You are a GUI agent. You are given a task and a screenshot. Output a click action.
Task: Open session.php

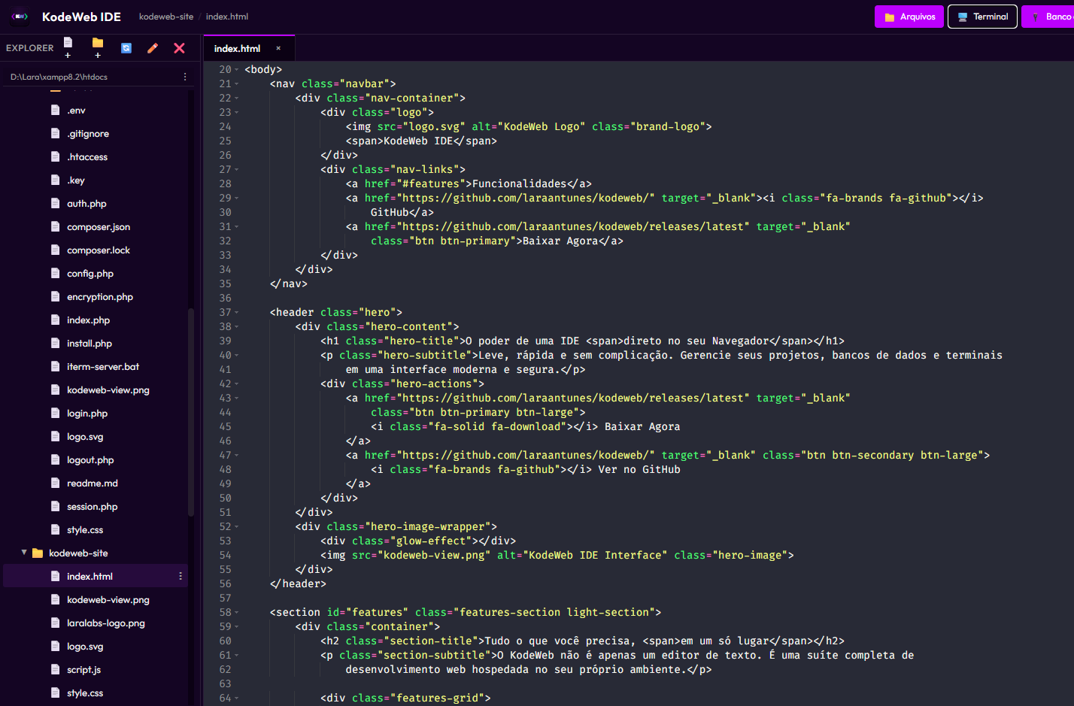pos(96,506)
